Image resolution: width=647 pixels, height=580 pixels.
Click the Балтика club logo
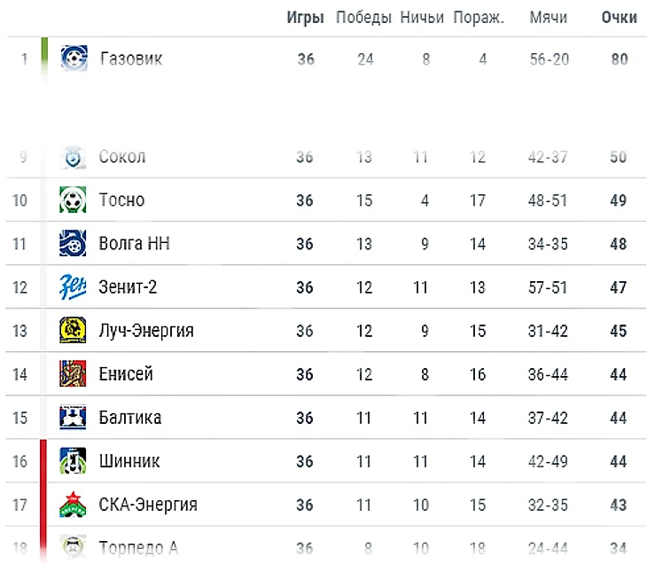click(73, 418)
